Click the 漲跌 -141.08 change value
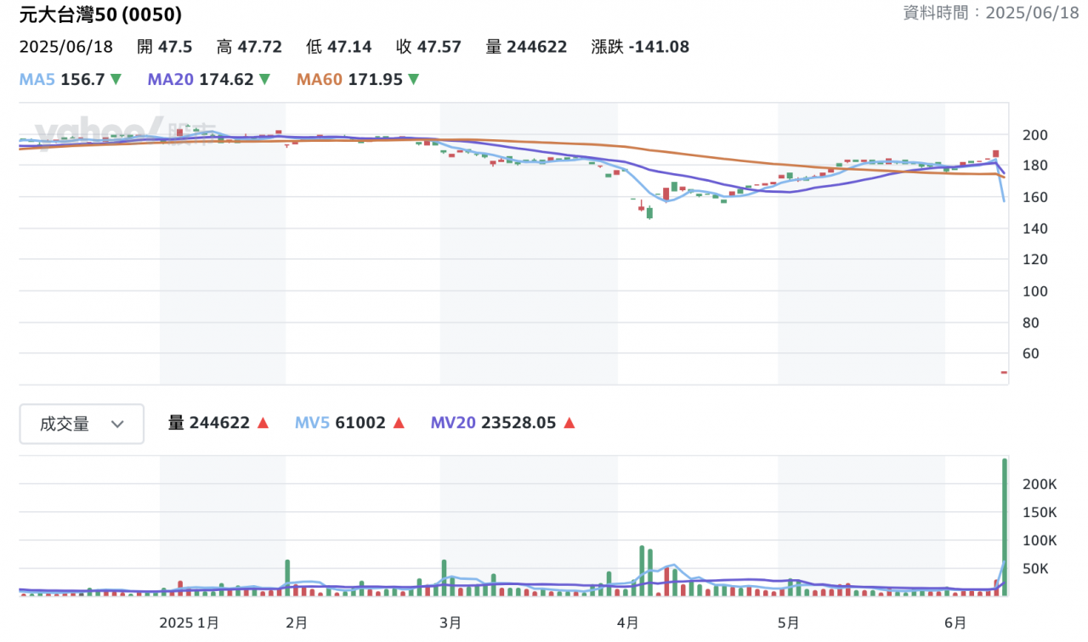This screenshot has width=1088, height=642. (x=640, y=47)
